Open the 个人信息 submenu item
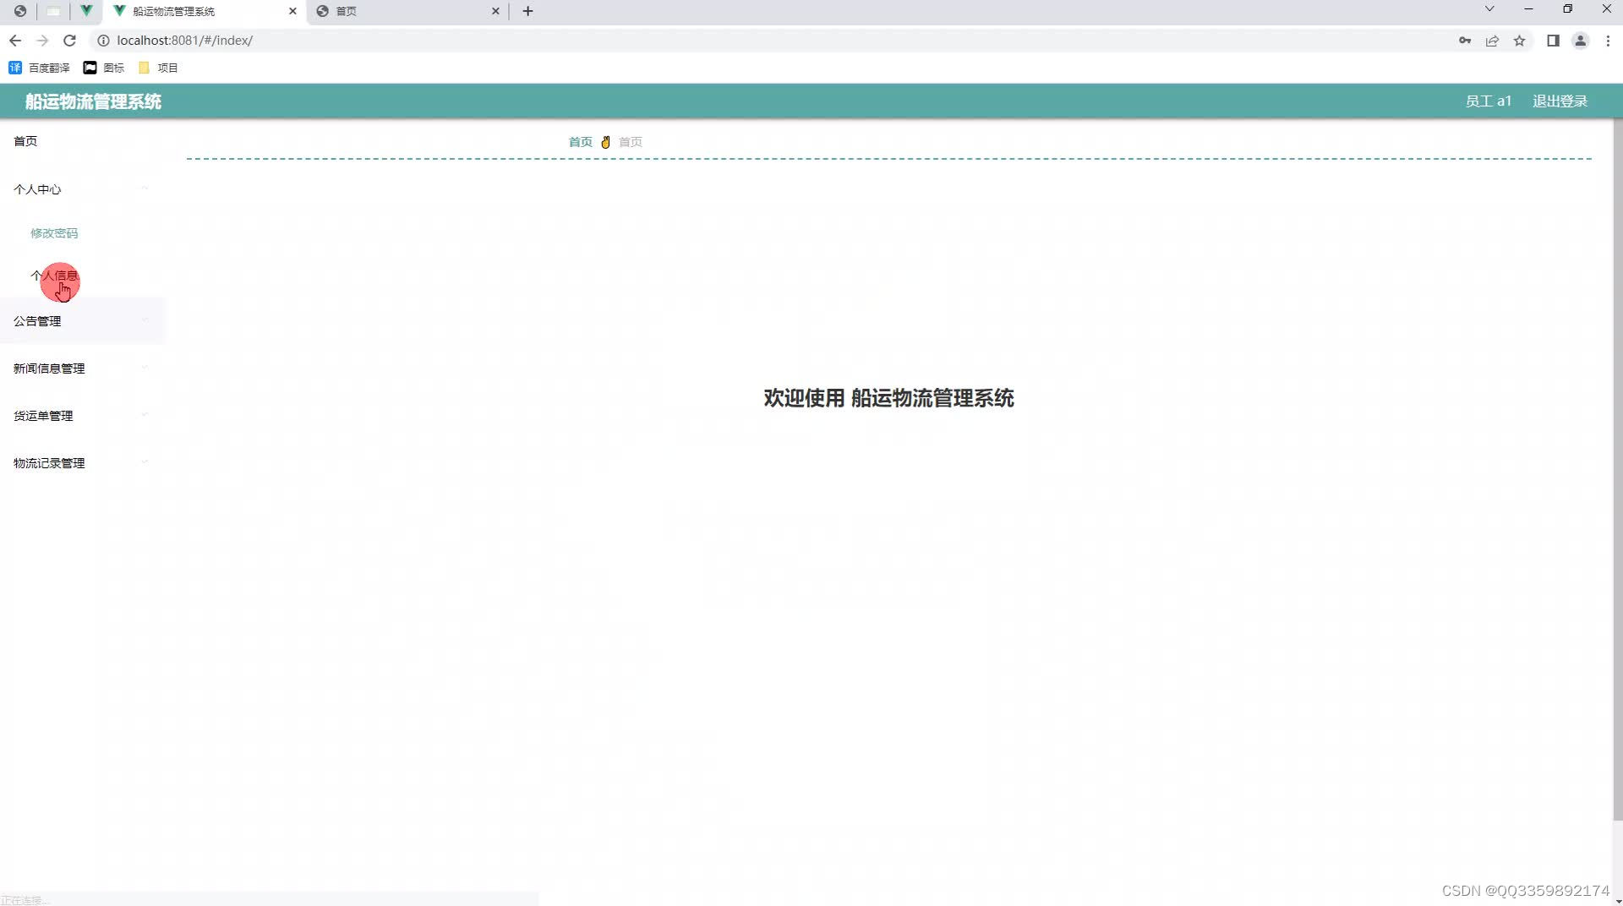 click(54, 276)
